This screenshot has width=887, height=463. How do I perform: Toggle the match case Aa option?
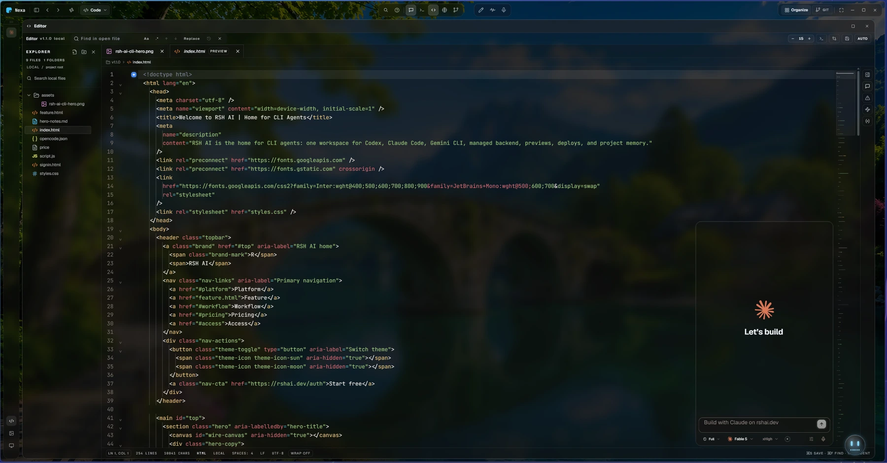click(x=146, y=38)
